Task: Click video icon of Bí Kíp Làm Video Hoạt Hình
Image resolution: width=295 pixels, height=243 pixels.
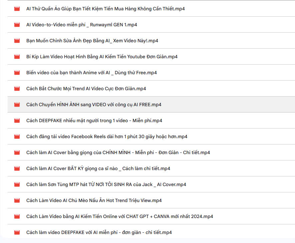Action: coord(17,57)
